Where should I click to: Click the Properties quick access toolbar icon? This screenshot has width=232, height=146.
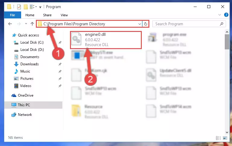coord(19,7)
